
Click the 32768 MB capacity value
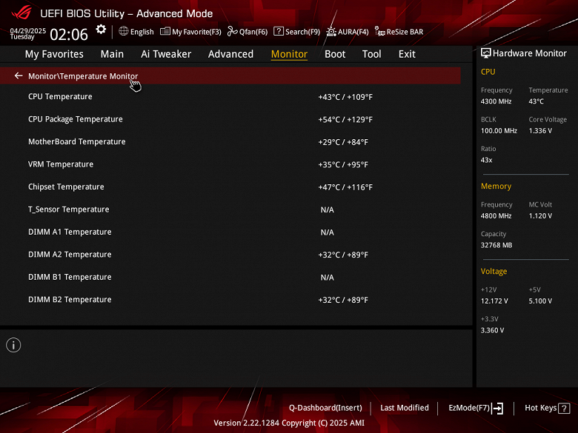(496, 245)
